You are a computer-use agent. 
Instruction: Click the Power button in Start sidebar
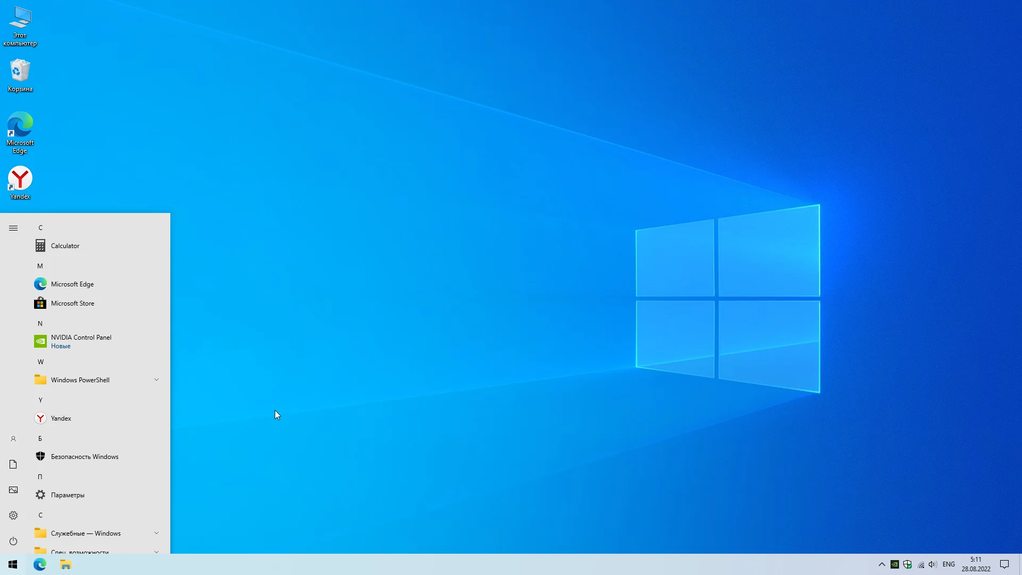click(x=13, y=541)
